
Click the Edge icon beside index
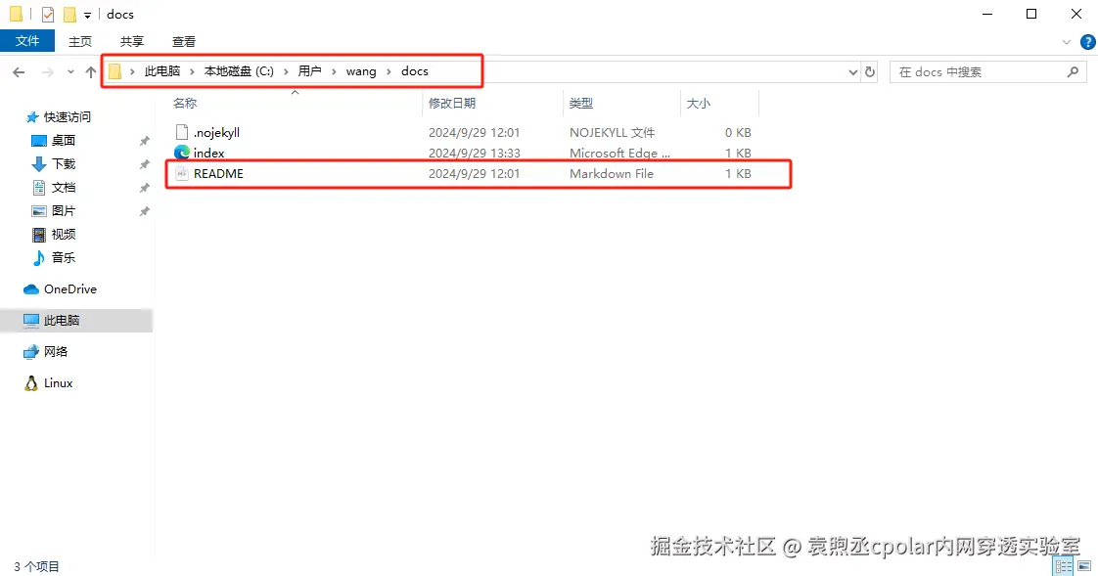(x=182, y=153)
